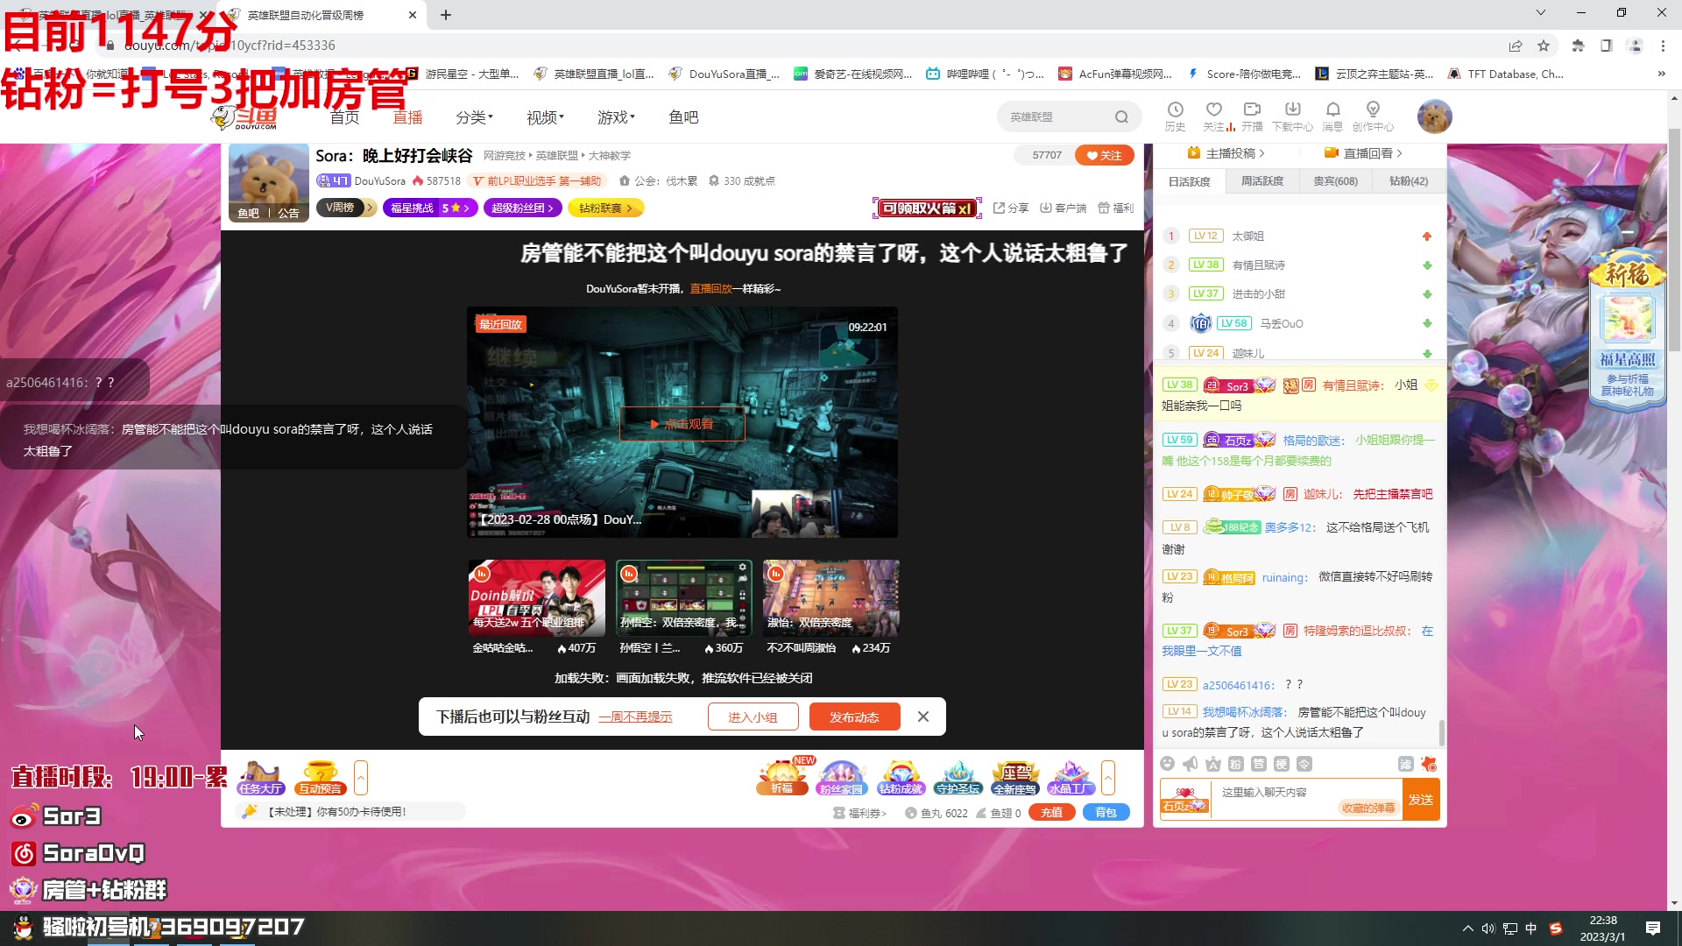Open the 开播 start broadcast icon
1682x946 pixels.
point(1252,116)
